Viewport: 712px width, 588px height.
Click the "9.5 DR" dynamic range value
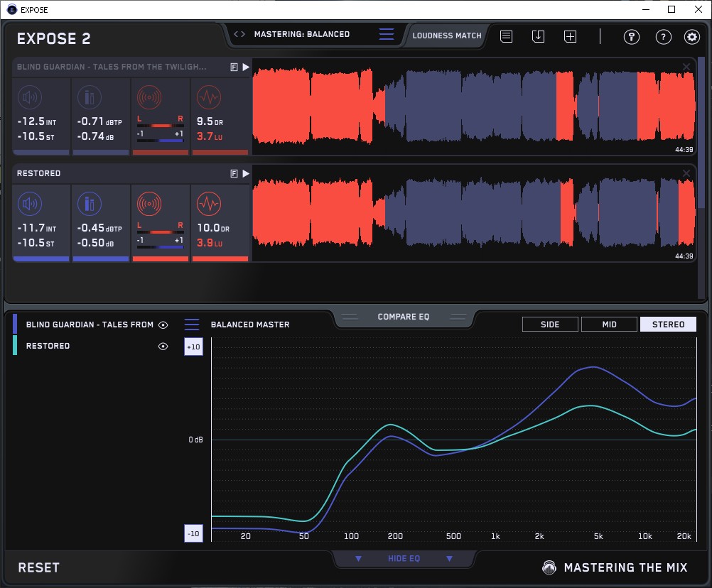click(x=210, y=121)
